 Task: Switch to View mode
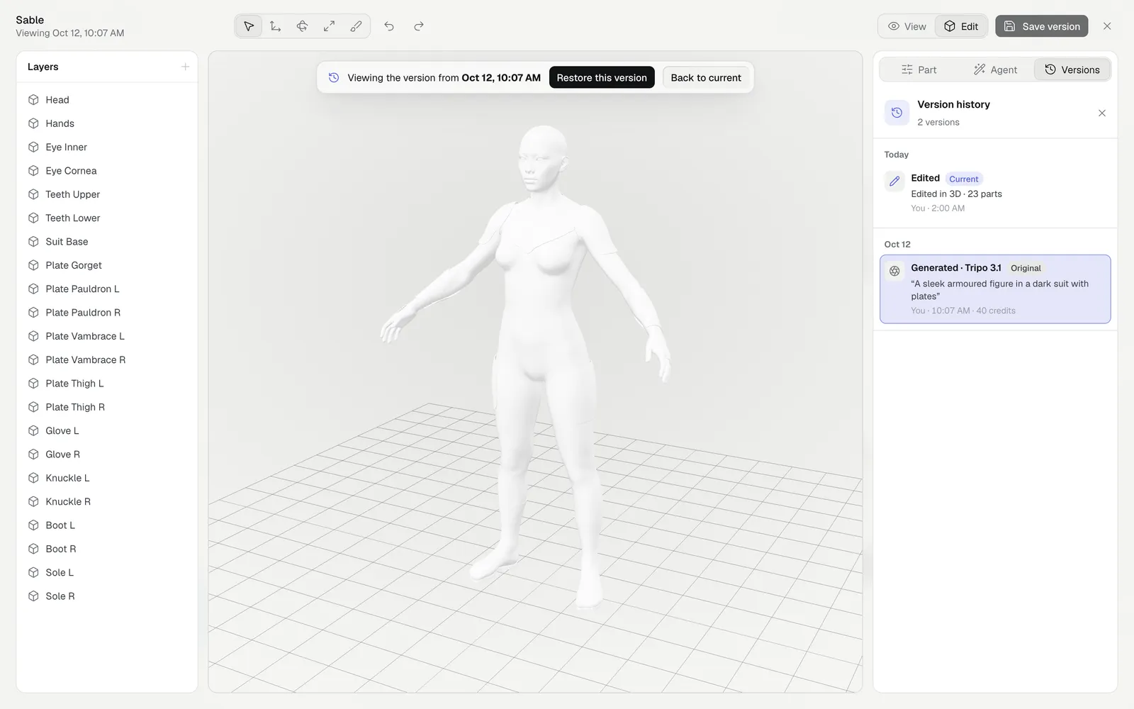[907, 26]
